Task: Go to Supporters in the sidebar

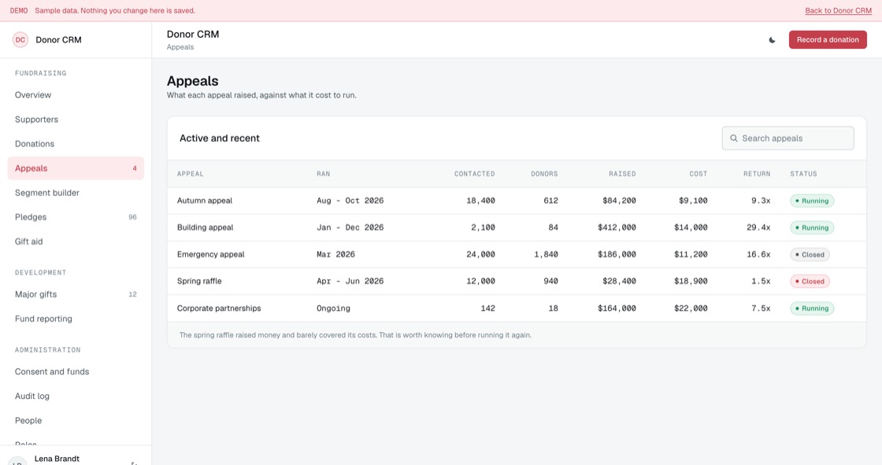Action: [76, 120]
